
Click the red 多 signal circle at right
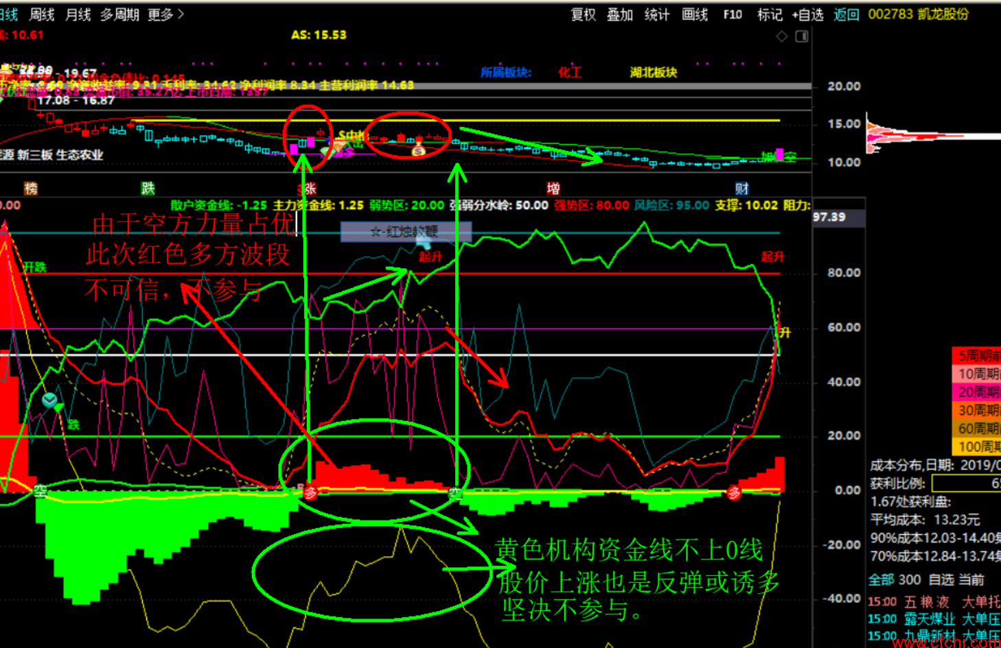click(734, 492)
